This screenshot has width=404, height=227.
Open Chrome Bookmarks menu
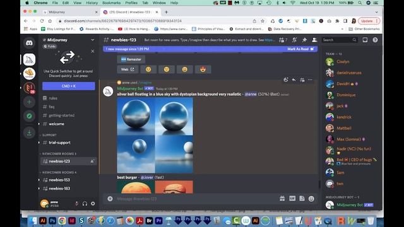click(111, 3)
